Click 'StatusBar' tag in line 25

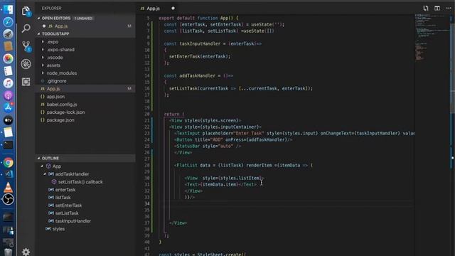pyautogui.click(x=188, y=146)
